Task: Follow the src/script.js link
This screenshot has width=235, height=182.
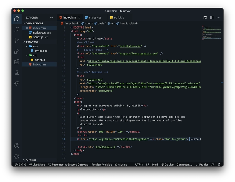Action: coord(105,147)
